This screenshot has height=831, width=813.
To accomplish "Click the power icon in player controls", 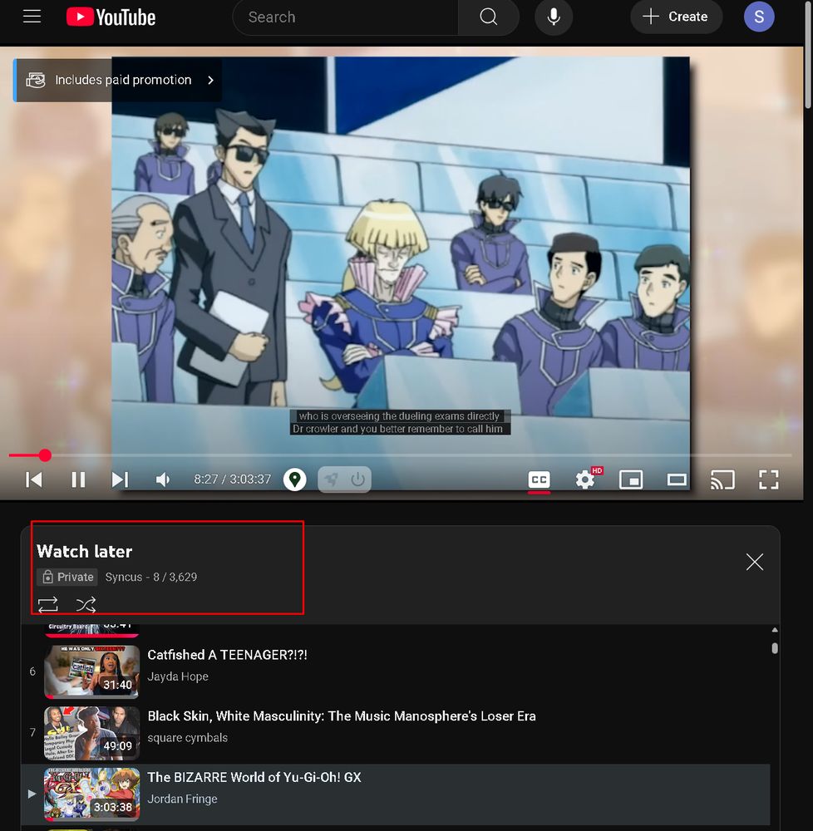I will tap(357, 479).
